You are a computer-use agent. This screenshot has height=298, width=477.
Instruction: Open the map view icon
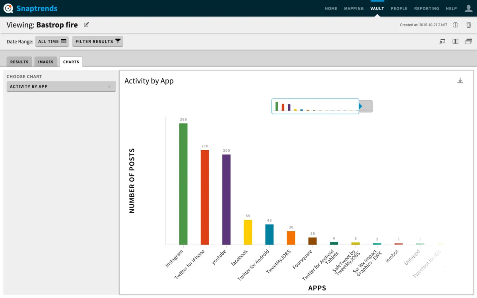click(455, 41)
